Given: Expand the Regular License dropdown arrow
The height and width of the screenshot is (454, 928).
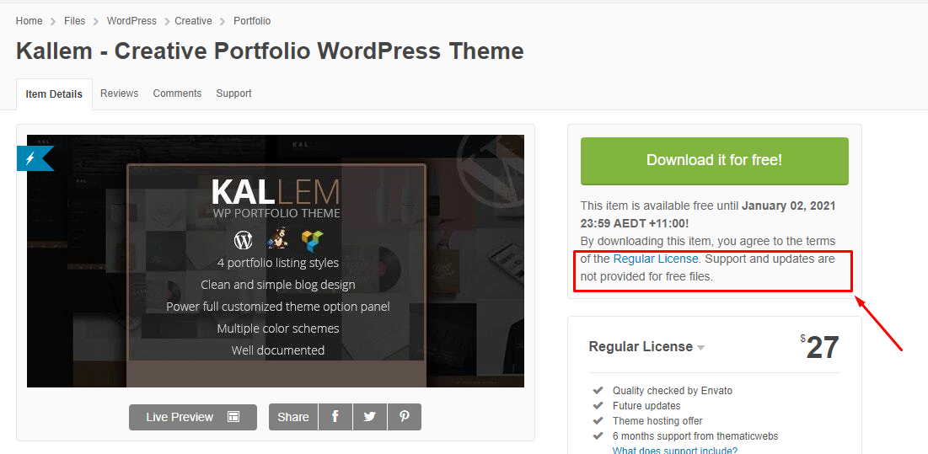Looking at the screenshot, I should 701,348.
